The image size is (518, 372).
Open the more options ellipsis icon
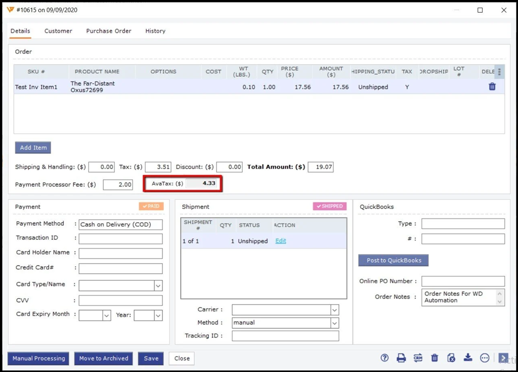[x=485, y=358]
